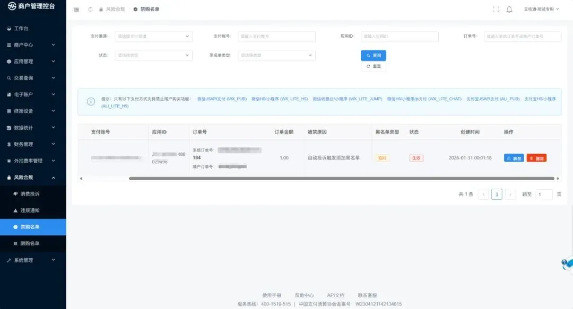This screenshot has width=573, height=309.
Task: Open 联系客服 footer link
Action: [x=367, y=295]
